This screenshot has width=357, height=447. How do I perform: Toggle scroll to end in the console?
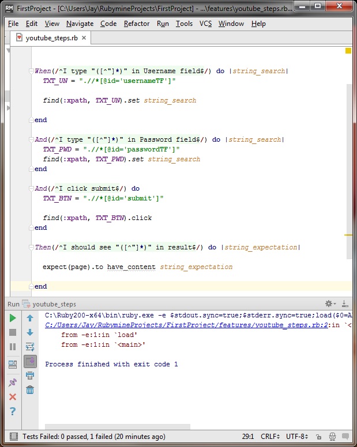pyautogui.click(x=30, y=361)
